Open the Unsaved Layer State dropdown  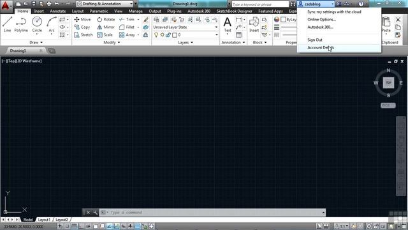click(x=186, y=27)
